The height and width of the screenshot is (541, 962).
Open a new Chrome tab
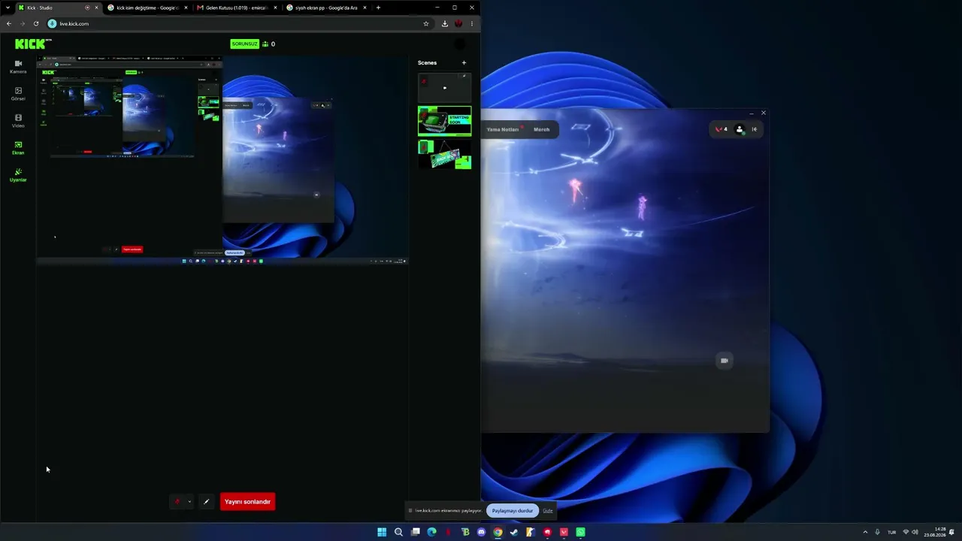coord(378,8)
